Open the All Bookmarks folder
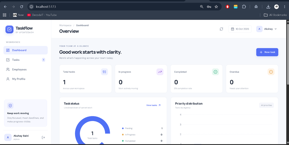The width and height of the screenshot is (289, 145). point(275,15)
